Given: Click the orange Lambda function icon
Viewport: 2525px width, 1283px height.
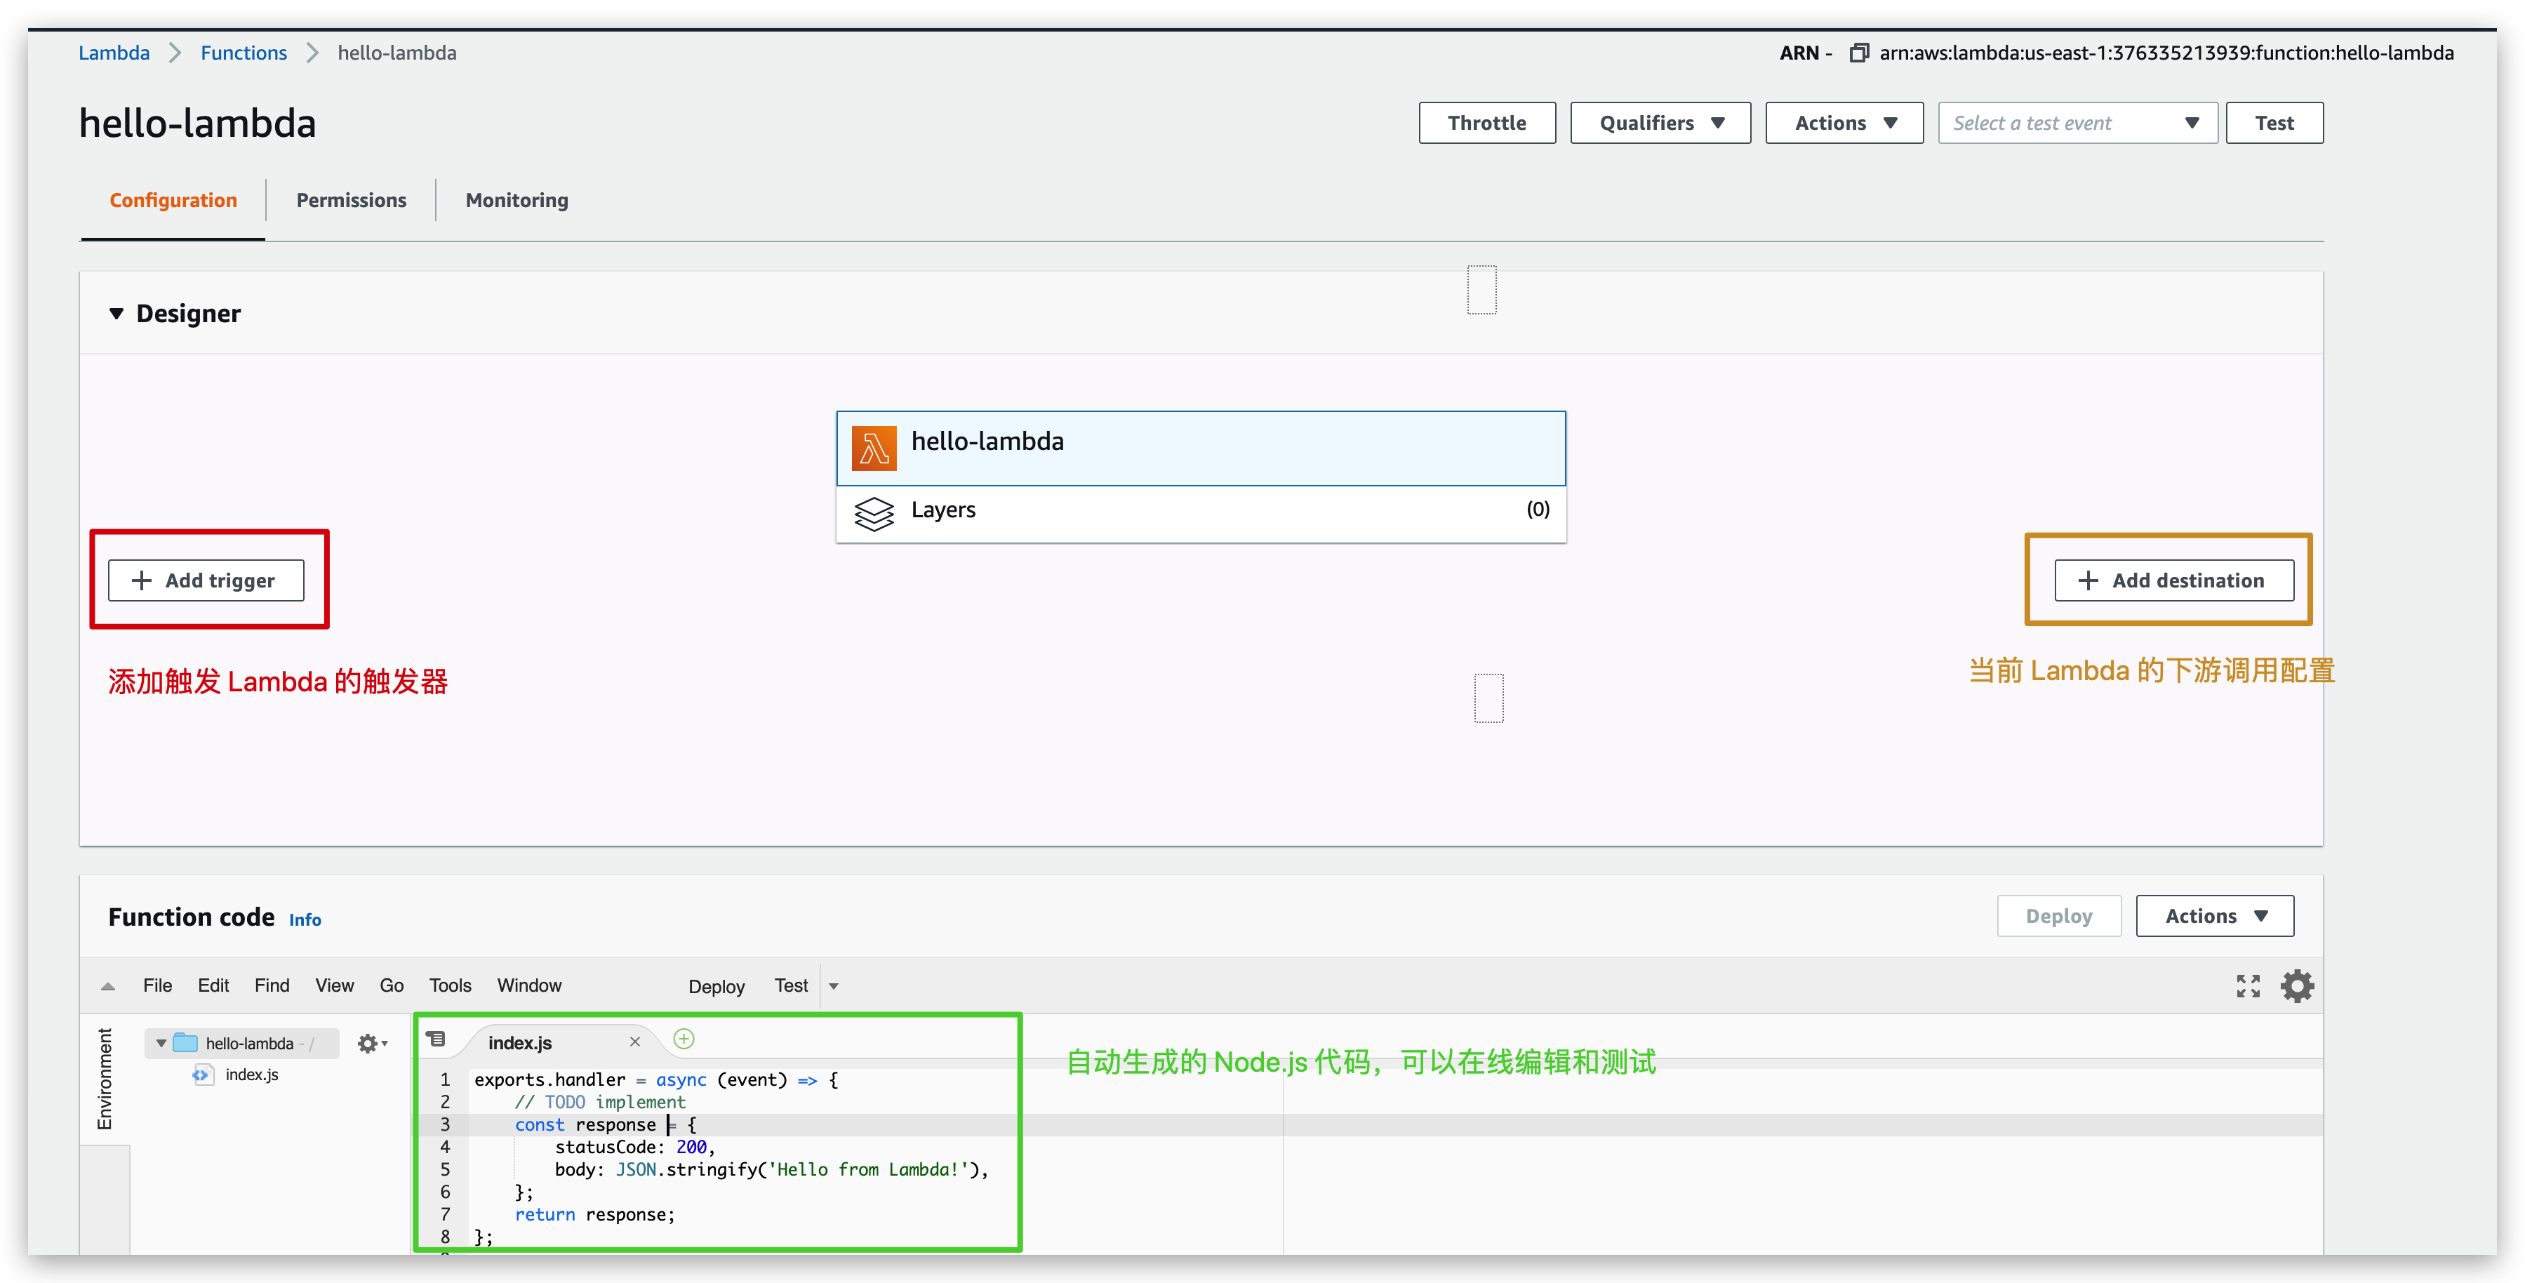Looking at the screenshot, I should 873,448.
